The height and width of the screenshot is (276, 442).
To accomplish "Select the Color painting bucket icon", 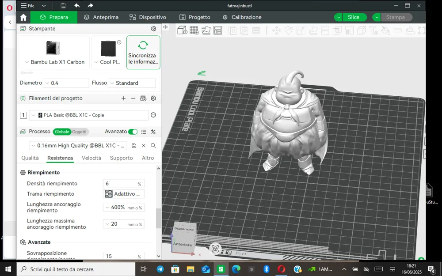I will pos(385,30).
